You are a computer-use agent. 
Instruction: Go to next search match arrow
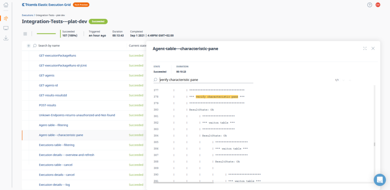[x=344, y=80]
